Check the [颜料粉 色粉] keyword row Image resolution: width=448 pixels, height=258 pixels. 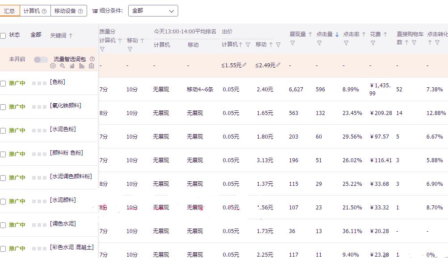(x=3, y=154)
